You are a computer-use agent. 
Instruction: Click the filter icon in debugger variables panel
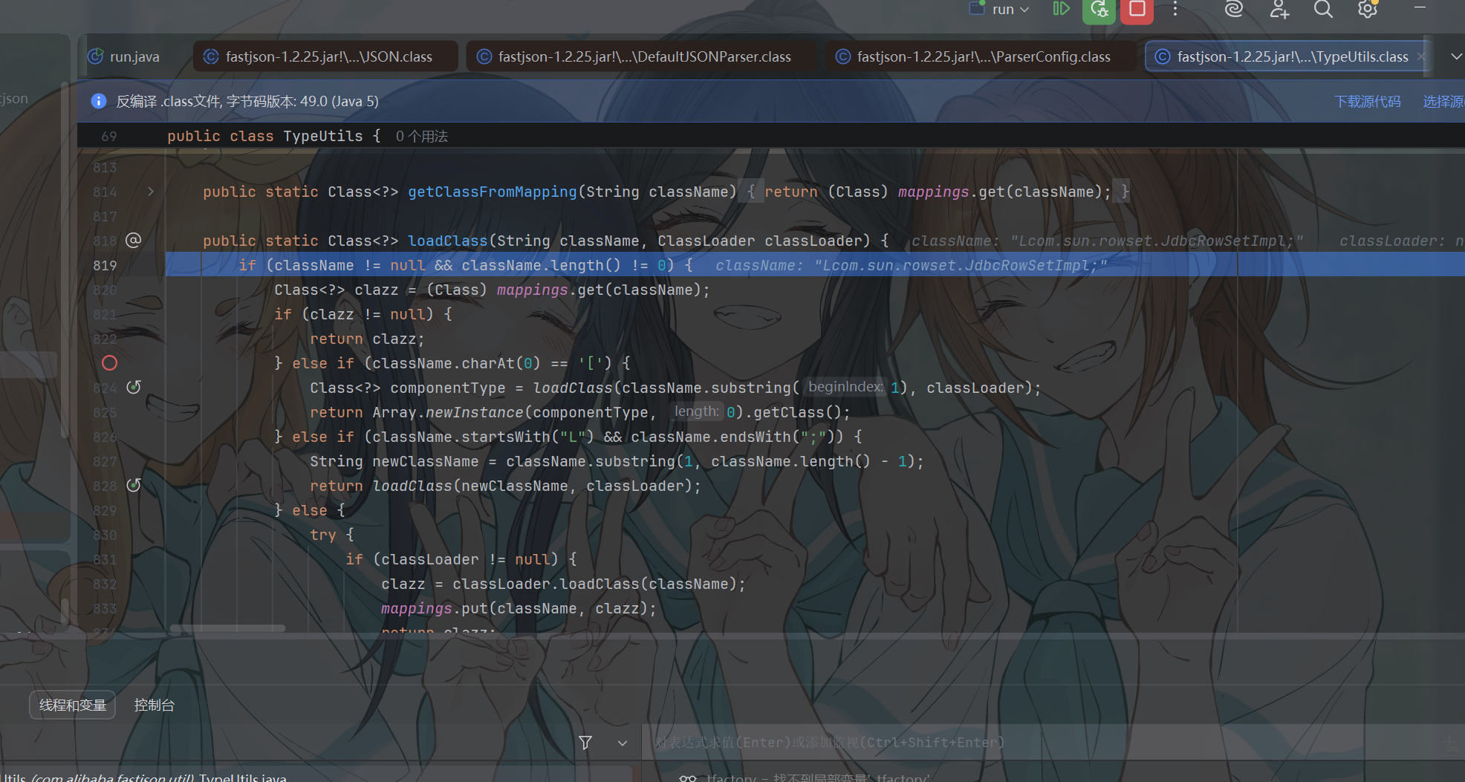585,743
